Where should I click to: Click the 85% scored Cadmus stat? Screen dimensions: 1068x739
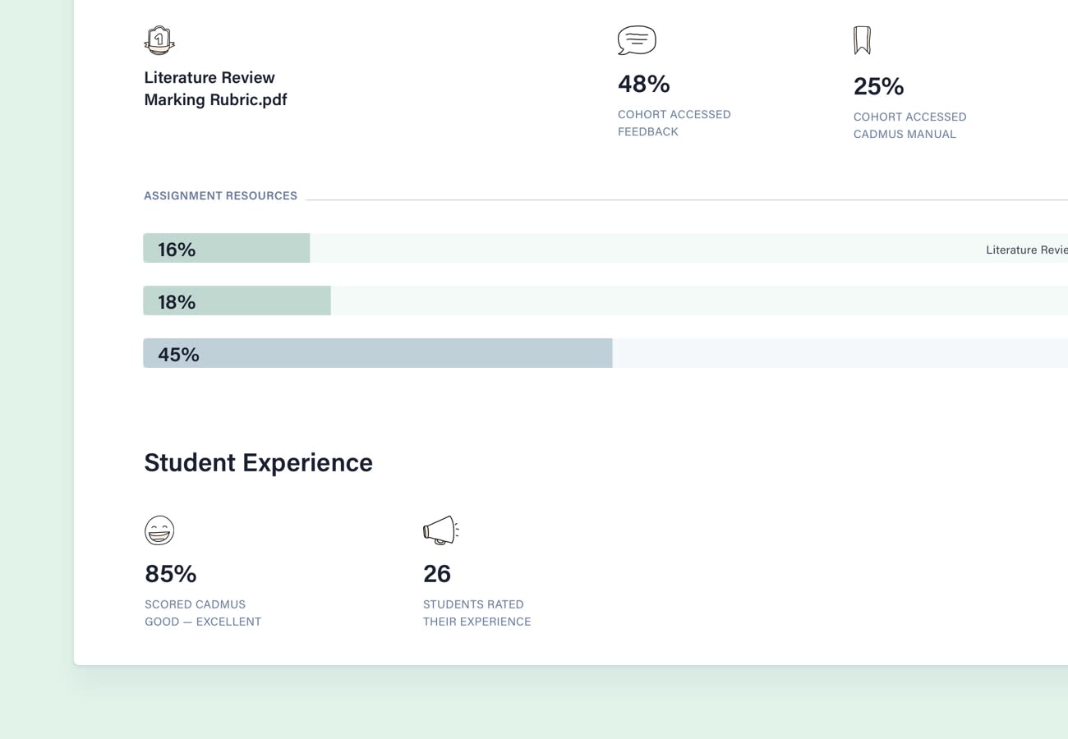click(x=171, y=573)
